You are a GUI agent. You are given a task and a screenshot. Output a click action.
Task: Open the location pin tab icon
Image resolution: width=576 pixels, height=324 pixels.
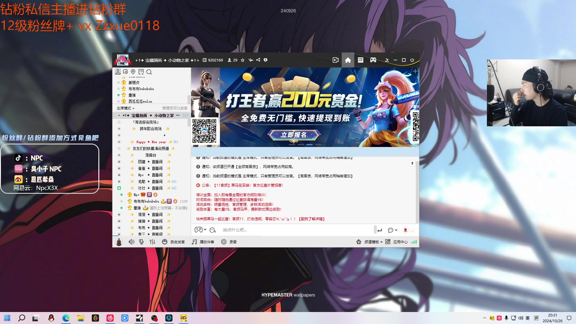point(133,72)
